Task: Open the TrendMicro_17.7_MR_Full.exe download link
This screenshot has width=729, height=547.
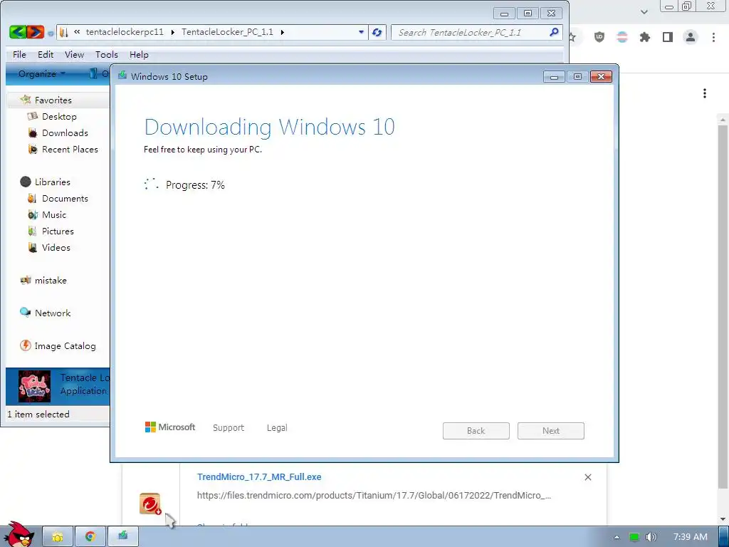Action: 259,476
